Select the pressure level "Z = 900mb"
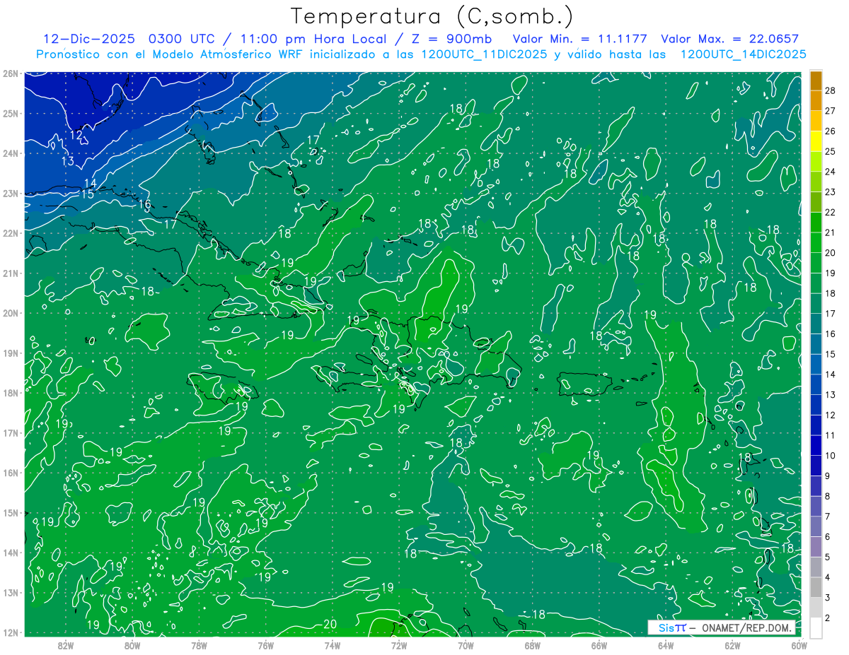Screen dimensions: 849x655 pos(451,39)
